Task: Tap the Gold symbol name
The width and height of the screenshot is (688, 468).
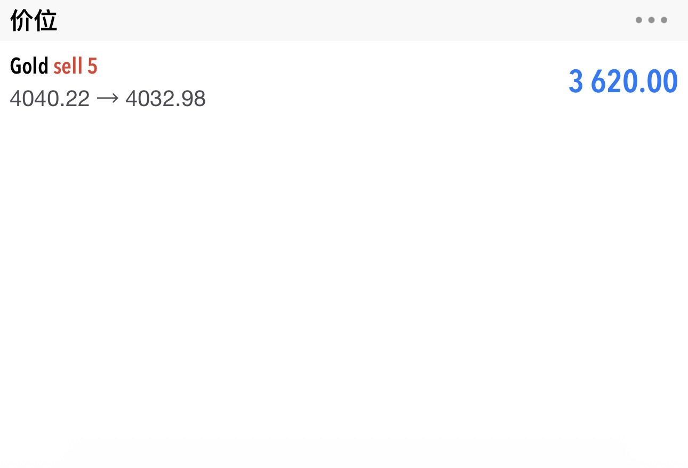Action: click(29, 66)
